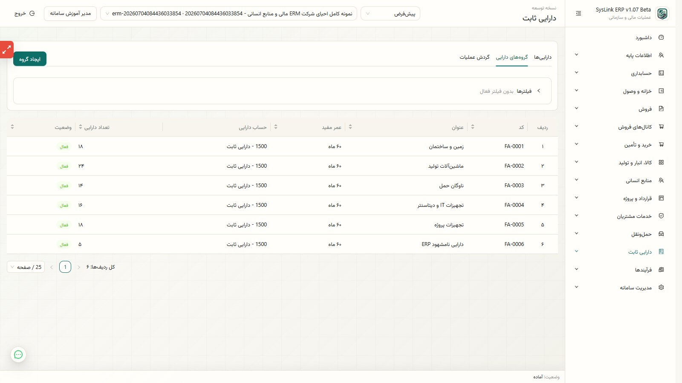Switch to the دارایی‌ها tab
Screen dimensions: 682x383
[x=543, y=57]
